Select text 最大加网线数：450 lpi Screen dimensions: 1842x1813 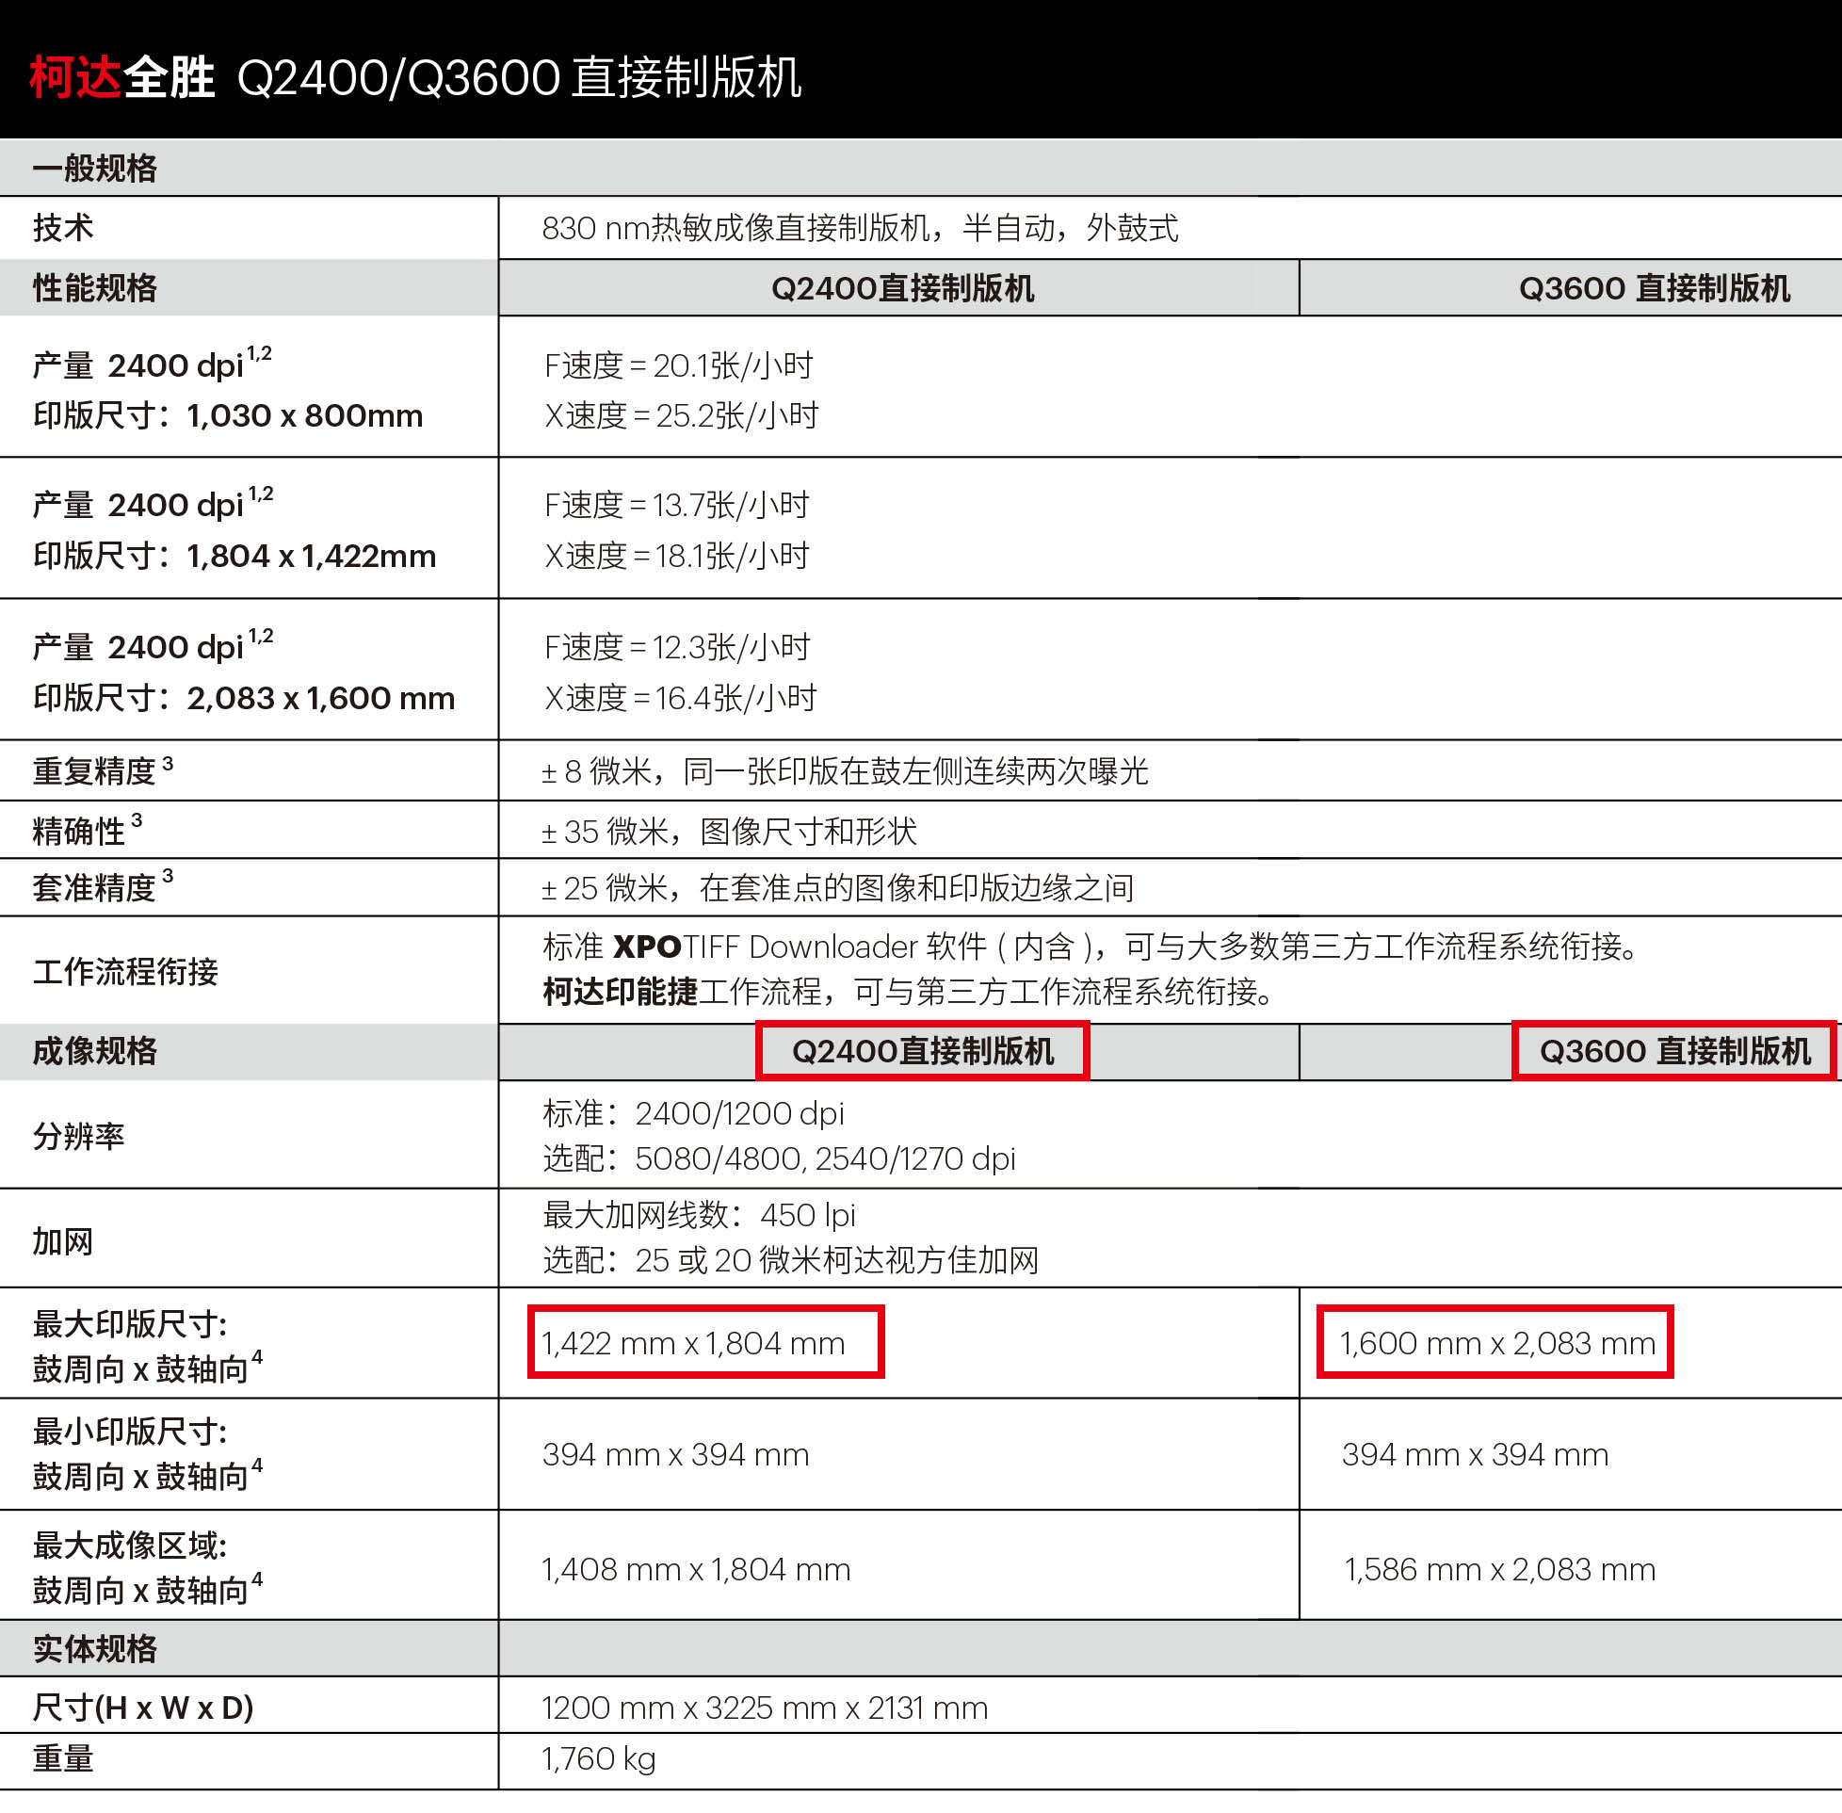click(x=699, y=1215)
